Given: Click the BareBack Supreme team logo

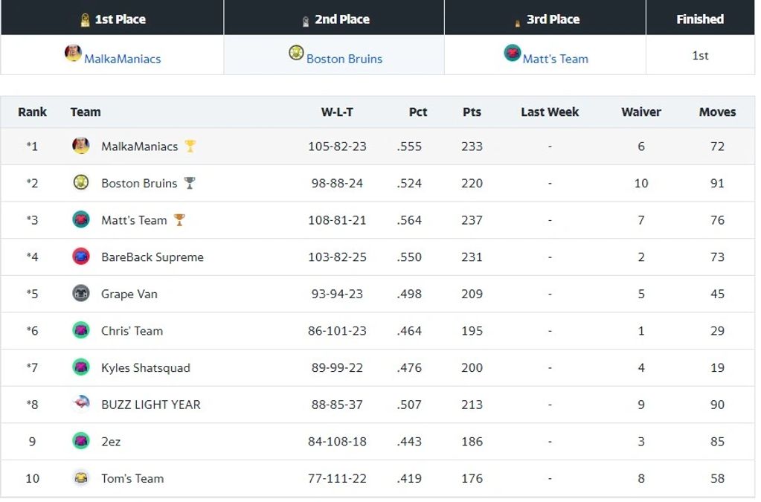Looking at the screenshot, I should click(x=81, y=257).
